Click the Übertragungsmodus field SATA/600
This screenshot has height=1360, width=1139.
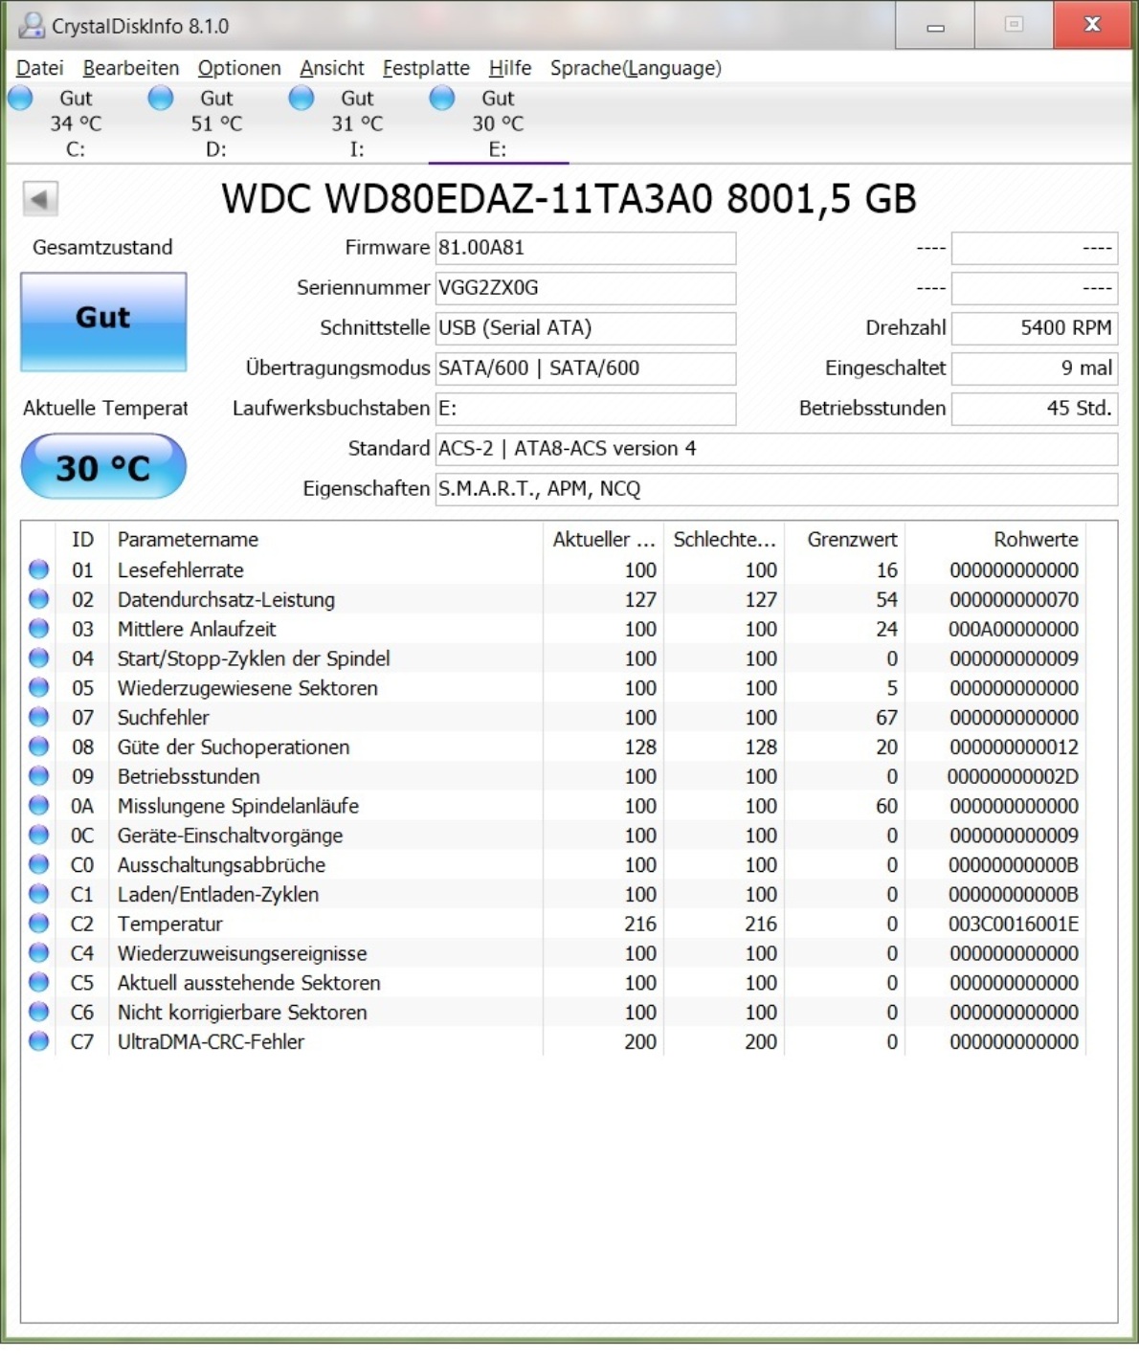click(x=586, y=368)
